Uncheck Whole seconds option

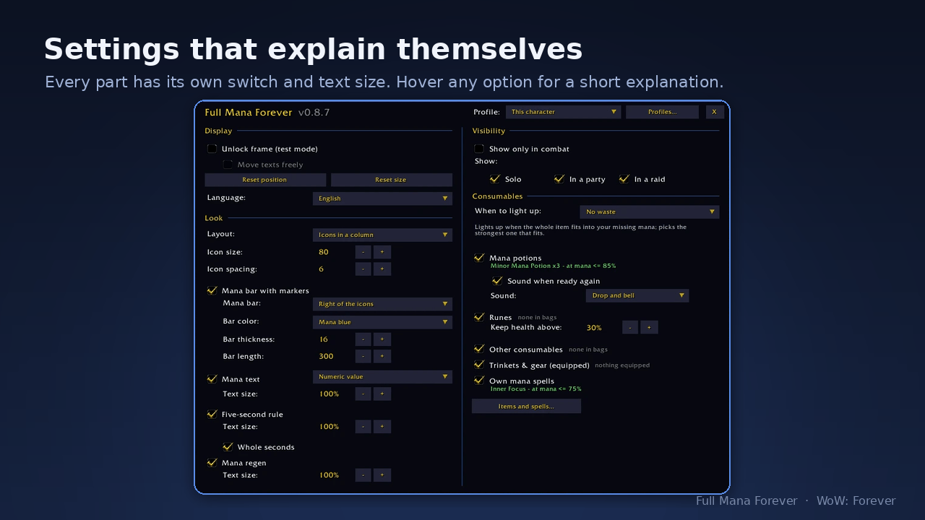coord(228,446)
